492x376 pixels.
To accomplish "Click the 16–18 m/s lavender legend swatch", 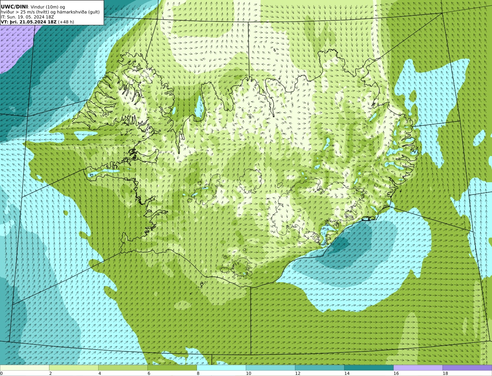I will [x=418, y=368].
